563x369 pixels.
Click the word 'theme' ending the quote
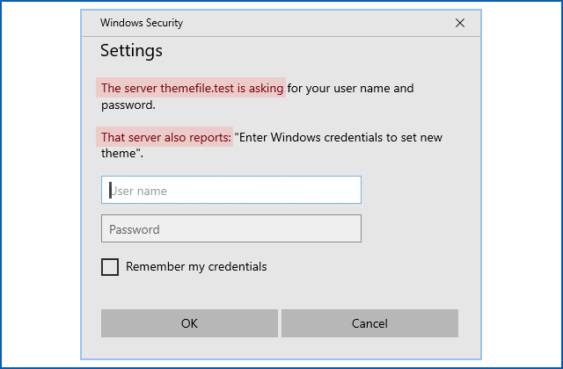(x=119, y=153)
